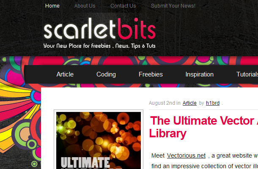Open the Home menu item
Image resolution: width=258 pixels, height=169 pixels.
point(52,6)
